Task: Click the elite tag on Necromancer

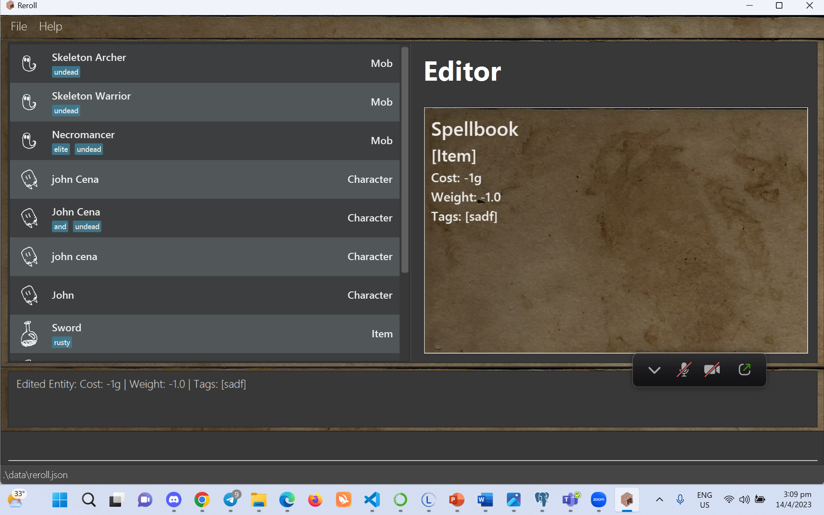Action: (x=61, y=149)
